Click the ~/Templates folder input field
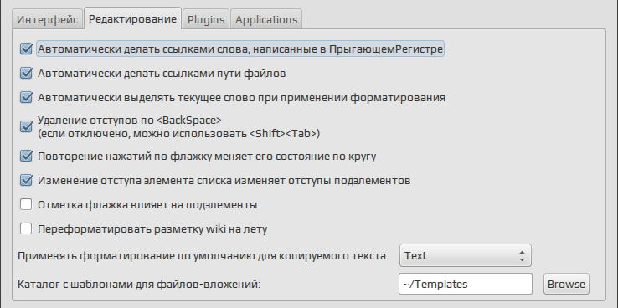This screenshot has height=308, width=618. click(465, 284)
